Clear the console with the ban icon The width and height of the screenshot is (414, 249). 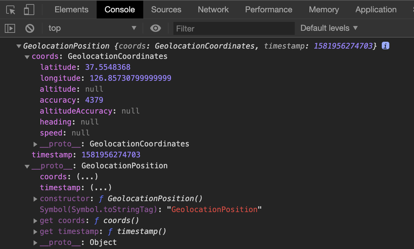tap(30, 28)
